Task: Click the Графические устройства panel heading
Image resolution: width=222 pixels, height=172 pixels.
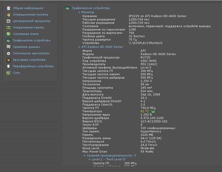Action: pyautogui.click(x=91, y=8)
